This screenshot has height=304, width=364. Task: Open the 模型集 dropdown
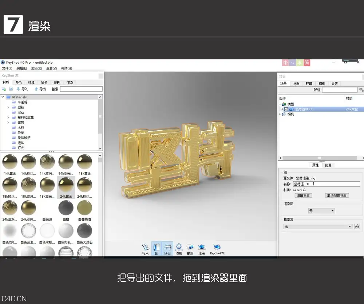318,226
